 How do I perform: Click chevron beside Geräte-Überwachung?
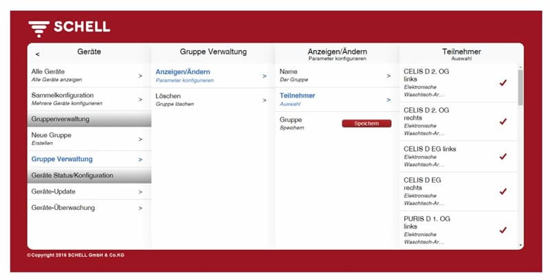140,208
